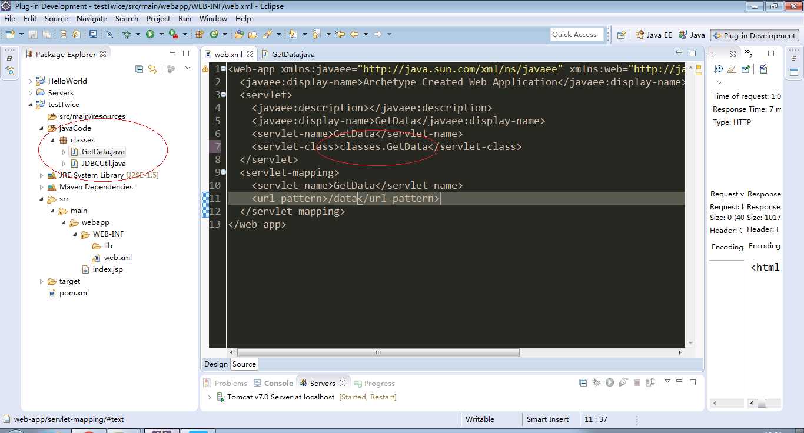This screenshot has height=433, width=804.
Task: Click the Debug bug icon in toolbar
Action: [x=127, y=35]
